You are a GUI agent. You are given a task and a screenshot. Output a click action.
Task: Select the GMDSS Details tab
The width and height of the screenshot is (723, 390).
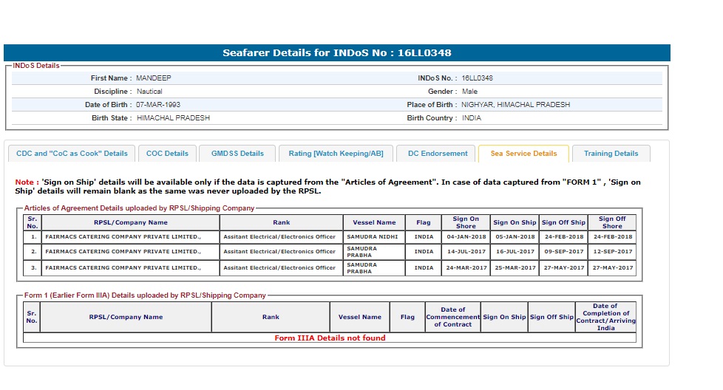237,154
